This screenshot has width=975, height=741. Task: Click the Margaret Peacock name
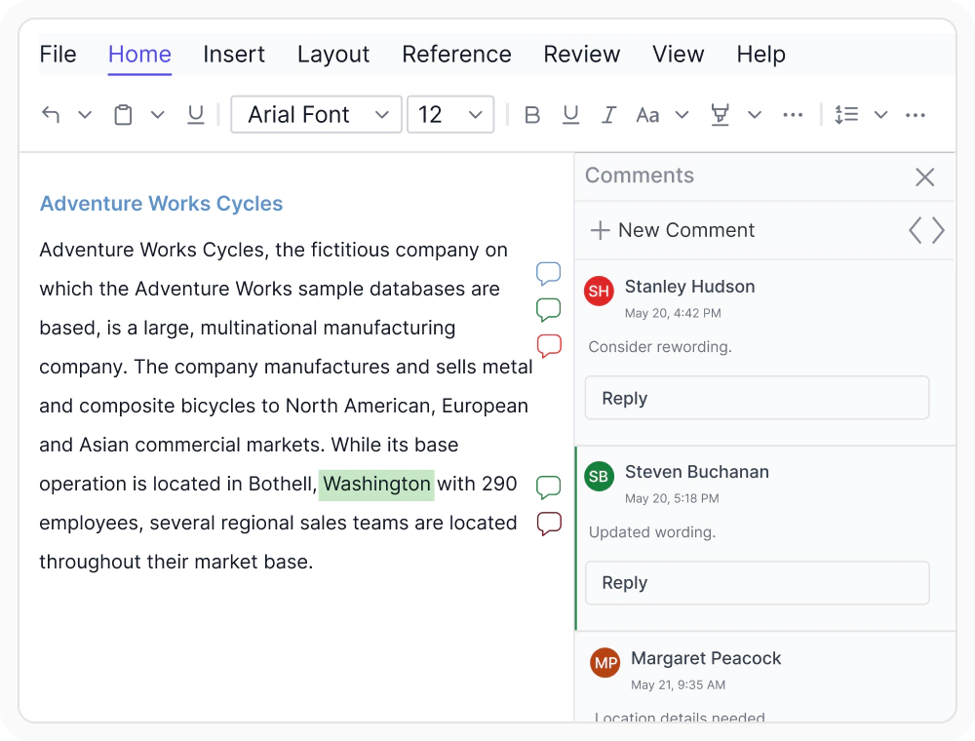point(706,658)
